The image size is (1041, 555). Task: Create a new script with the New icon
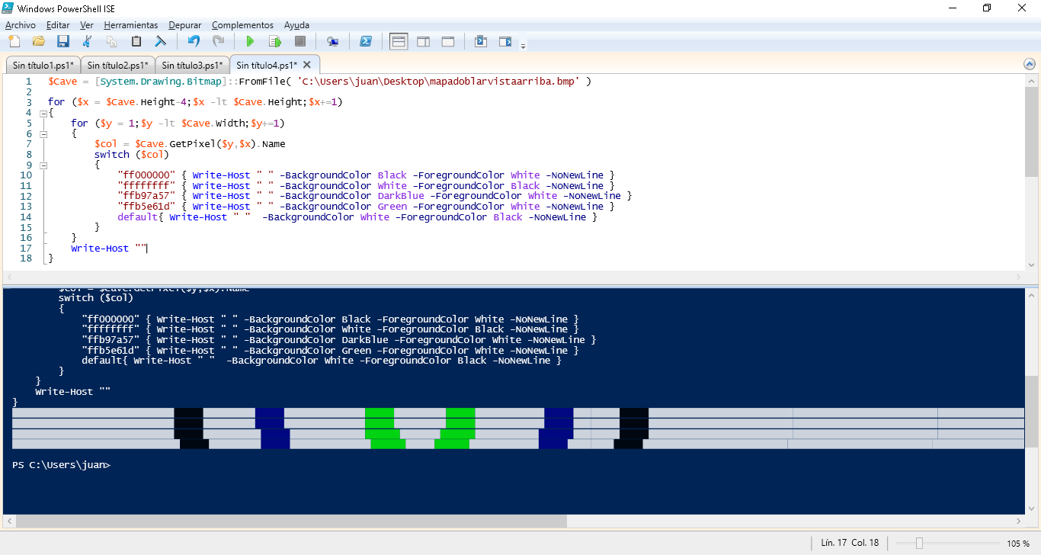[x=14, y=41]
